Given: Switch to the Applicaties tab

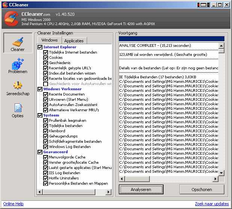Looking at the screenshot, I should pos(74,41).
